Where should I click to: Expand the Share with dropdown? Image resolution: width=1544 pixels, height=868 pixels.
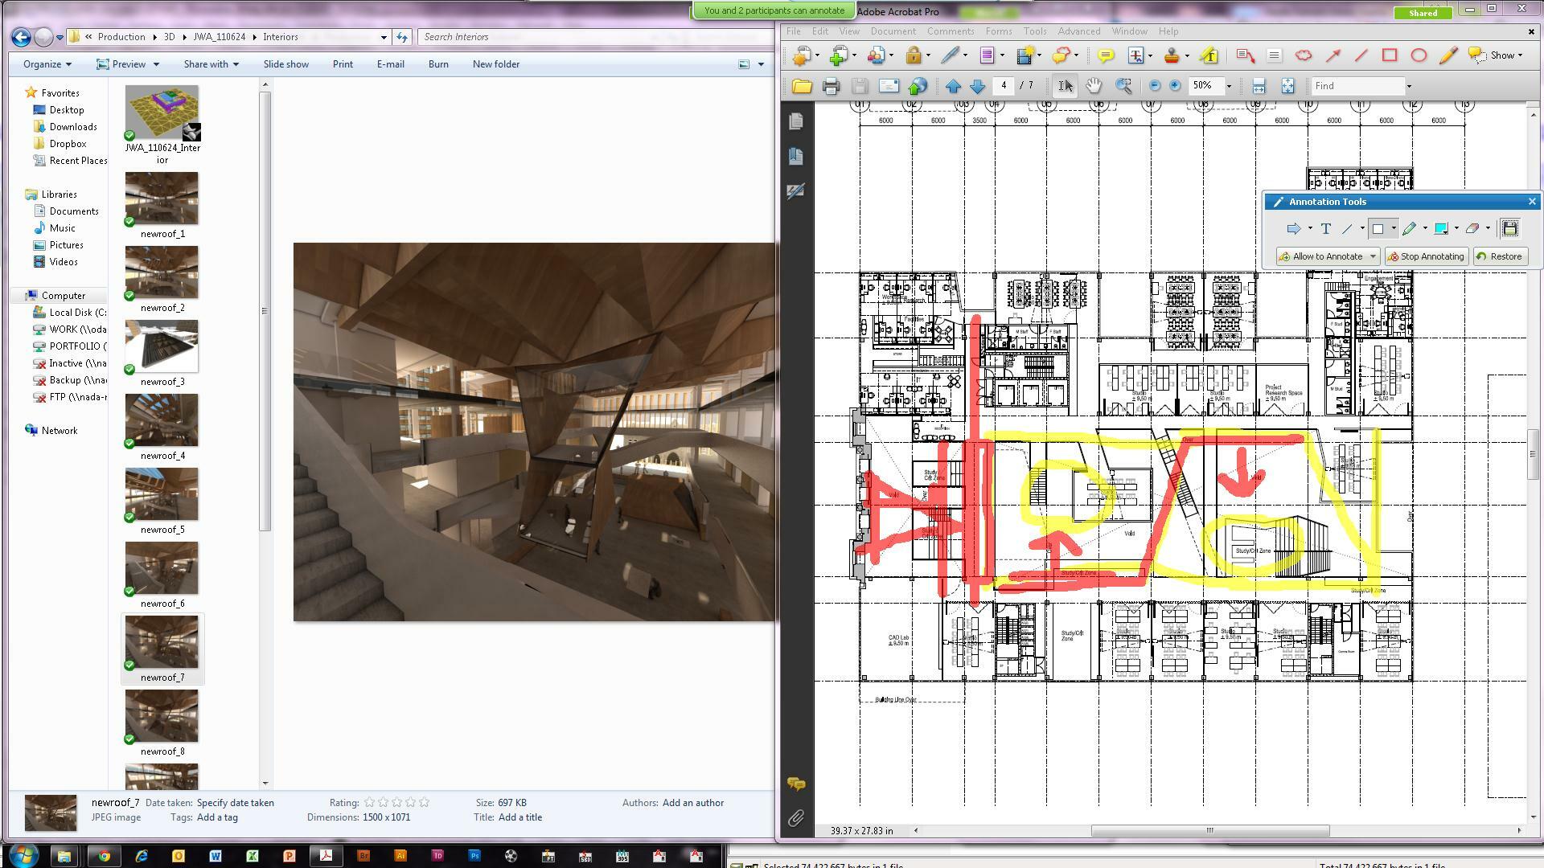pyautogui.click(x=211, y=64)
